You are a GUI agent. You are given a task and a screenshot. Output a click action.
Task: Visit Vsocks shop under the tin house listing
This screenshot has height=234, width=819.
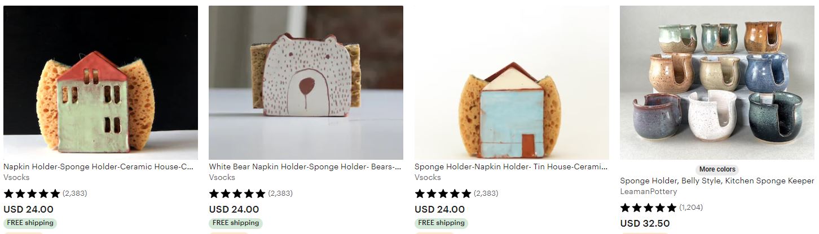click(428, 177)
